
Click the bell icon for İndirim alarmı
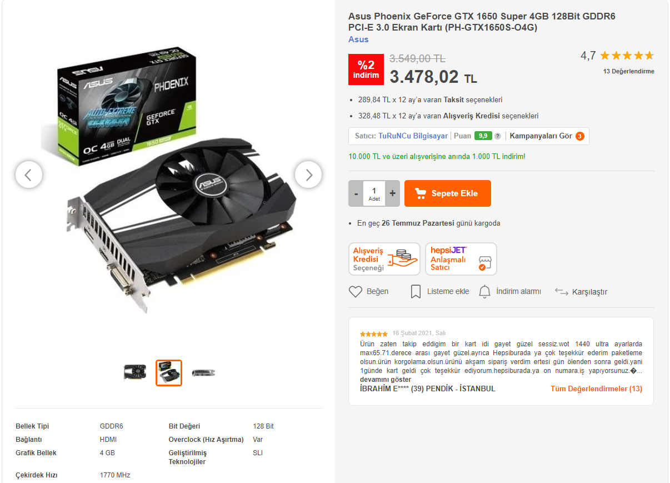tap(485, 292)
